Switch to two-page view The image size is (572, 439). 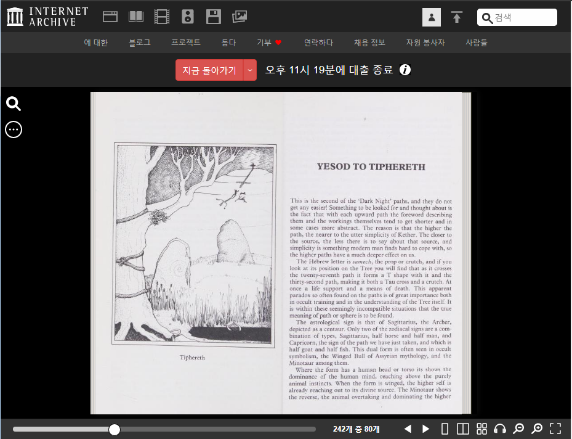point(463,429)
